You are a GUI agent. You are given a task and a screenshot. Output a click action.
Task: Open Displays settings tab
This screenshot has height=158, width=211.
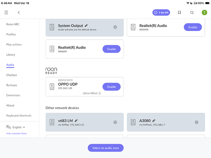click(12, 75)
